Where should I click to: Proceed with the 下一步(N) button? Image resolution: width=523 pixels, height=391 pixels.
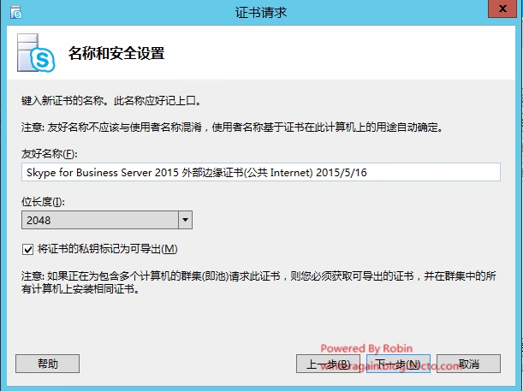(x=398, y=364)
